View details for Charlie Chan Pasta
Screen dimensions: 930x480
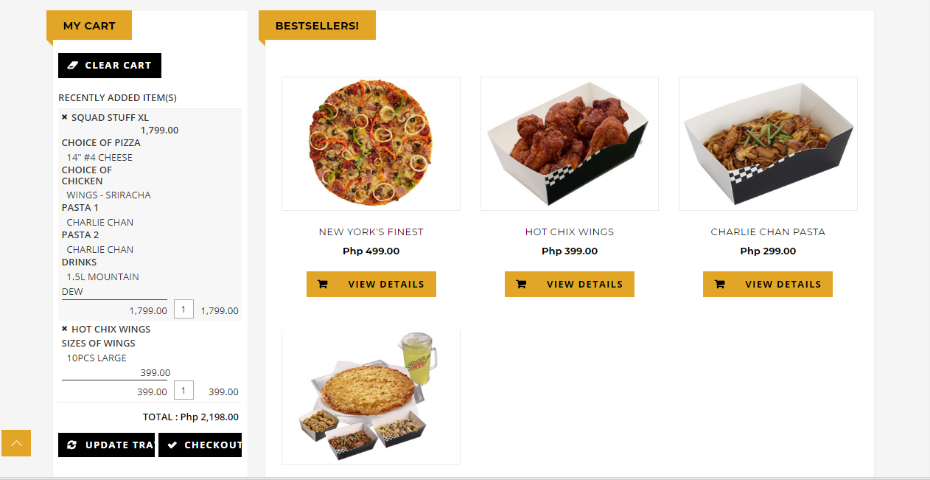(768, 284)
